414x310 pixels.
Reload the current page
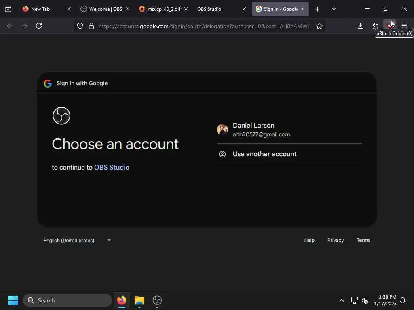pos(39,26)
